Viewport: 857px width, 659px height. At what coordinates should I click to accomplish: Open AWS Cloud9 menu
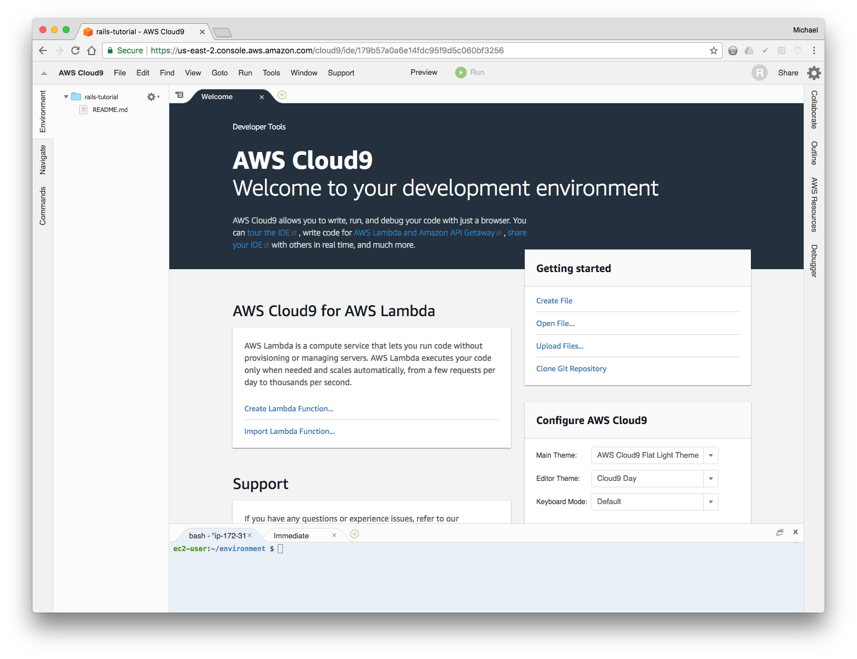(81, 73)
